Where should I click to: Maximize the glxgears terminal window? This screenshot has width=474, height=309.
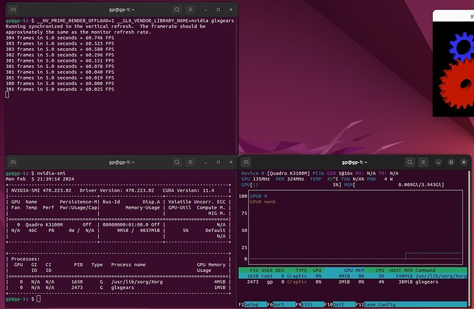point(218,10)
